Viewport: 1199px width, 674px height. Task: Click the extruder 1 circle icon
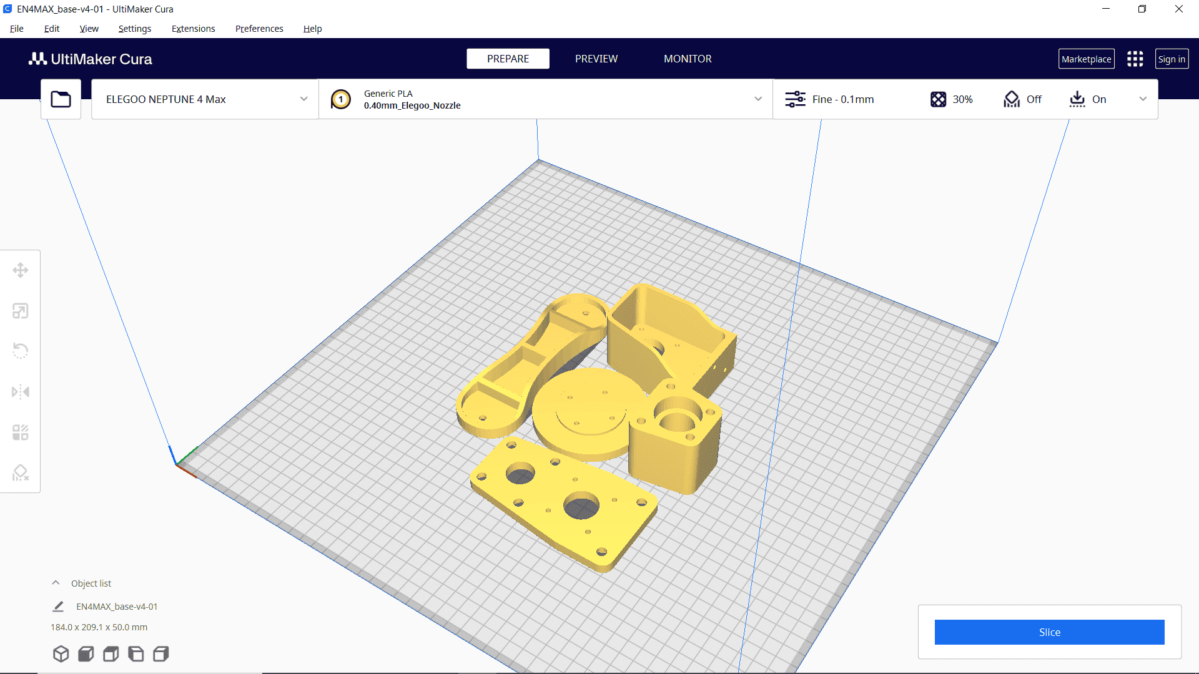tap(340, 99)
